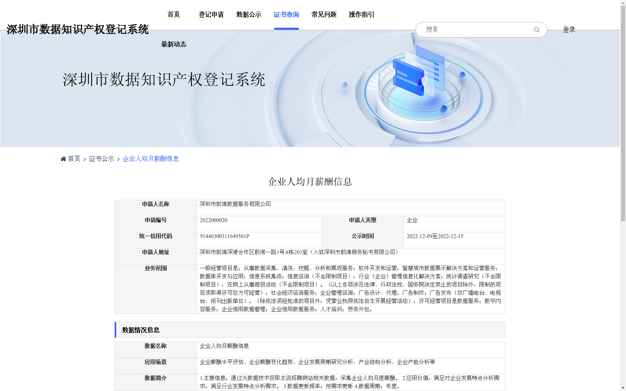Click the site title logo text
This screenshot has width=626, height=391.
pyautogui.click(x=77, y=29)
